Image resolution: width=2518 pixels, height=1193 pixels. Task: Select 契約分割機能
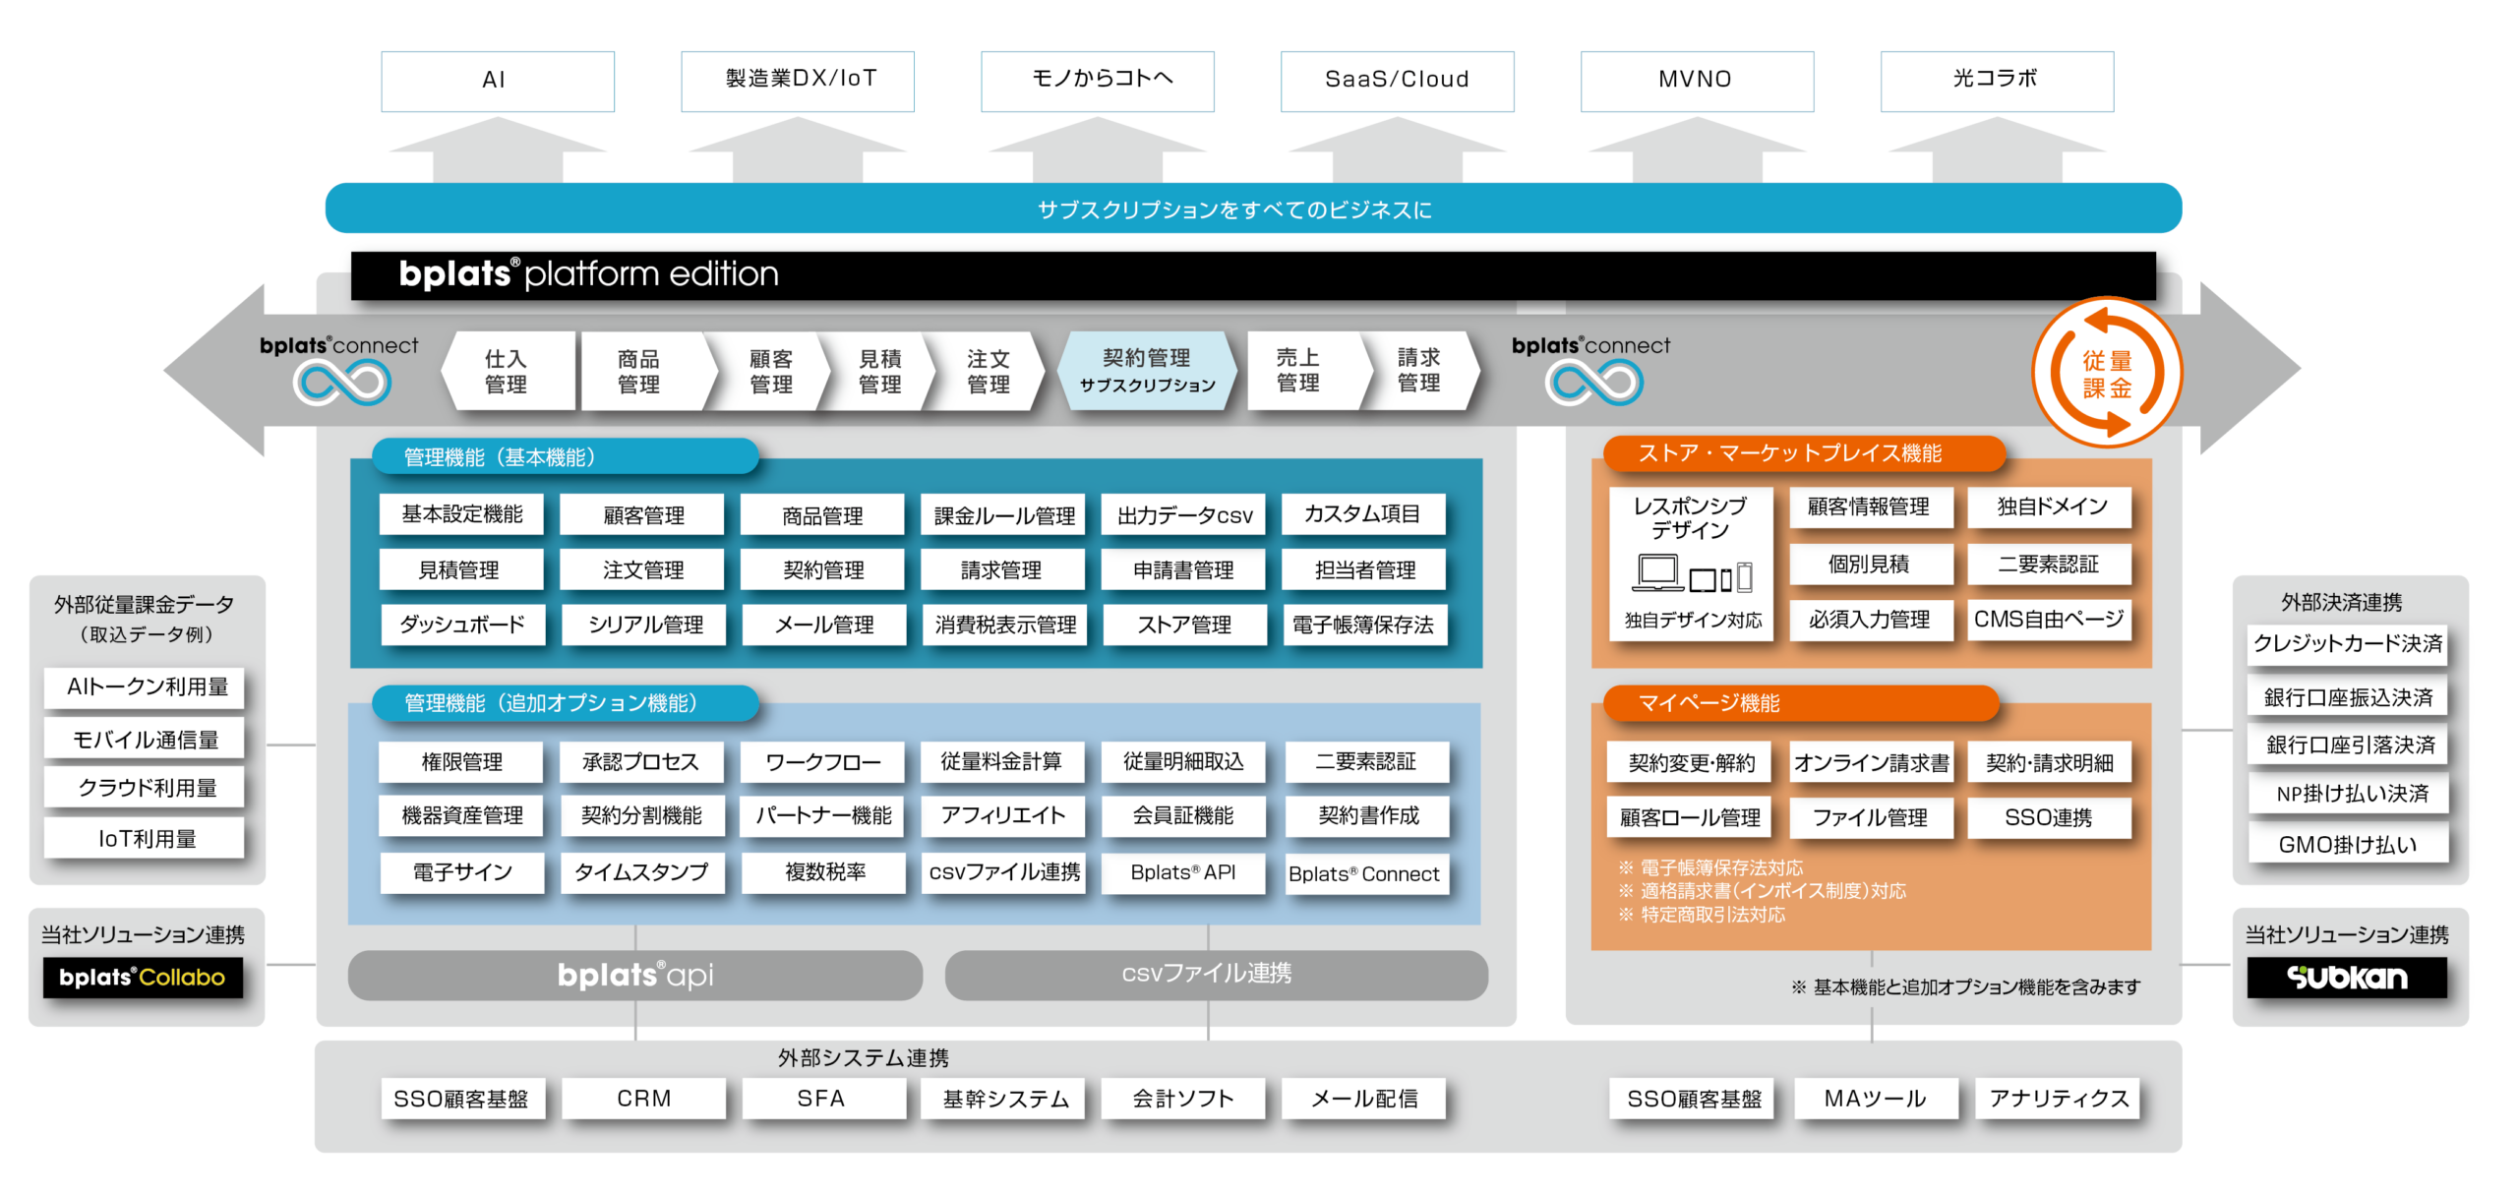point(641,815)
